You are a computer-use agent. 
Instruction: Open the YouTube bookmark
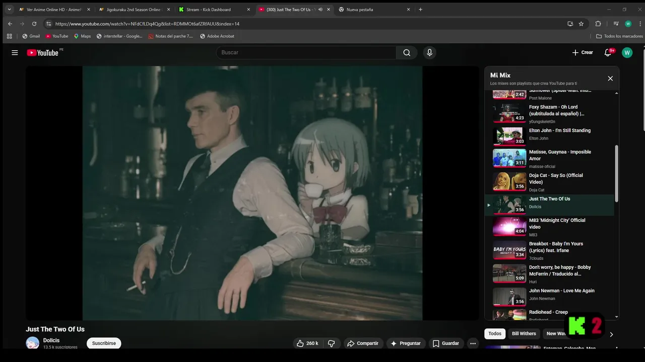pos(57,36)
